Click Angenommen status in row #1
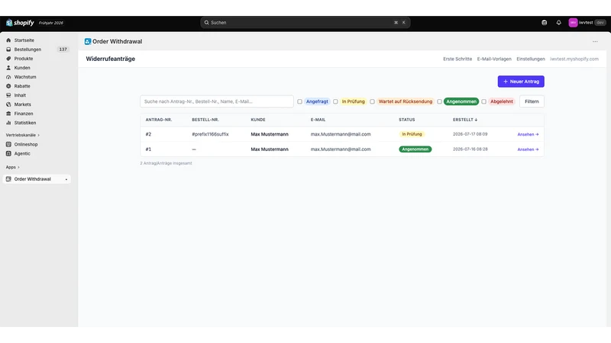The width and height of the screenshot is (611, 343). 415,149
